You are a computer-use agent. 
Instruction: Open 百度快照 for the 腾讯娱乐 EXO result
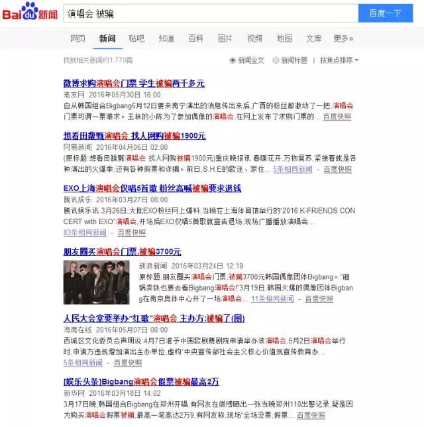pyautogui.click(x=132, y=233)
